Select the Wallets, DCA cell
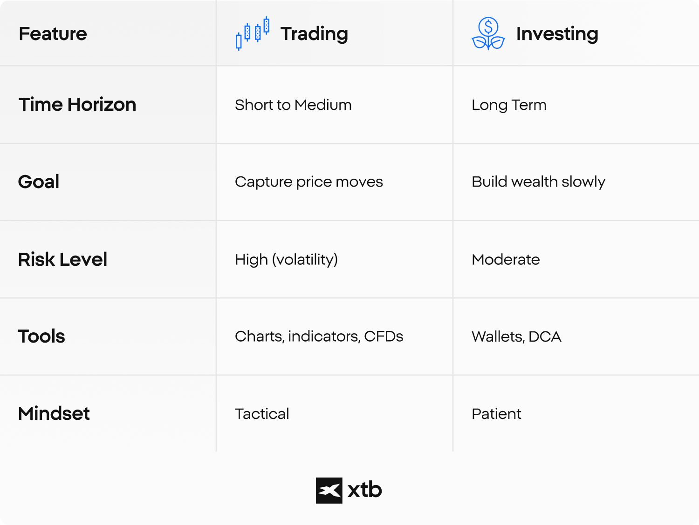 516,336
